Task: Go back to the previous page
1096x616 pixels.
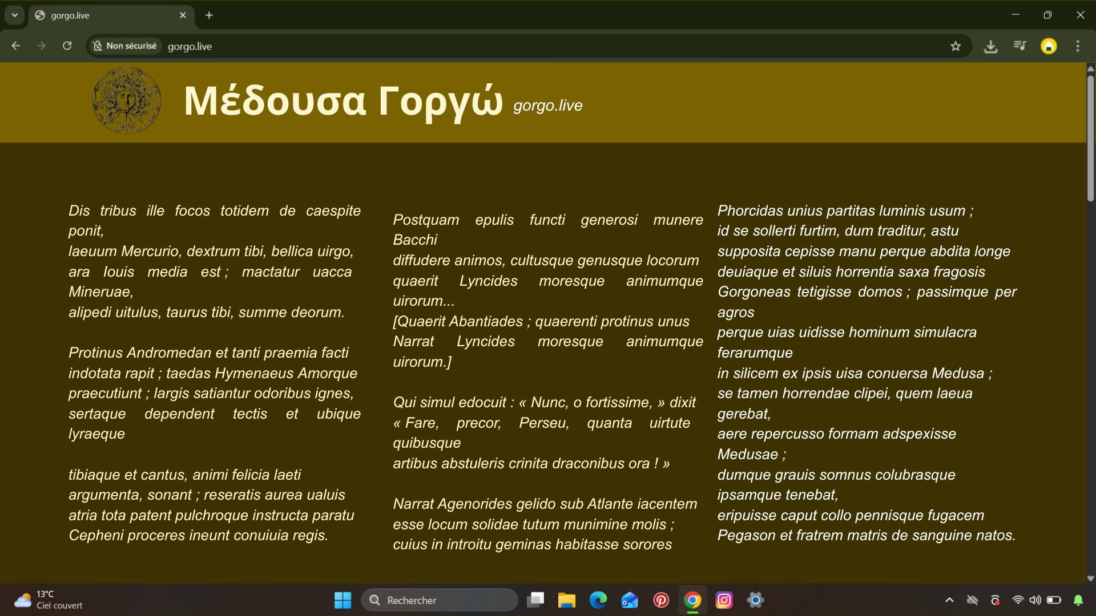Action: (x=16, y=46)
